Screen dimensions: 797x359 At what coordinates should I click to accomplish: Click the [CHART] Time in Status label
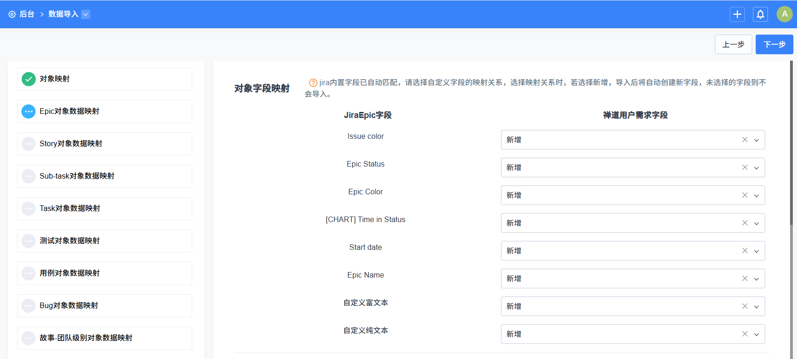[x=365, y=220]
